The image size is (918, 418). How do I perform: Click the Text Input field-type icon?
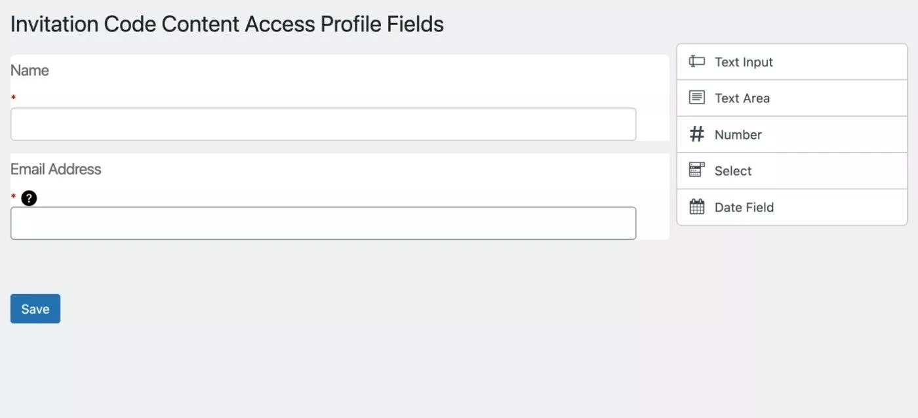click(x=696, y=62)
